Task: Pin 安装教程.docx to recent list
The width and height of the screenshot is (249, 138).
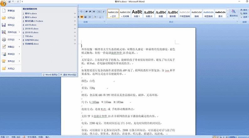Action: (75, 44)
